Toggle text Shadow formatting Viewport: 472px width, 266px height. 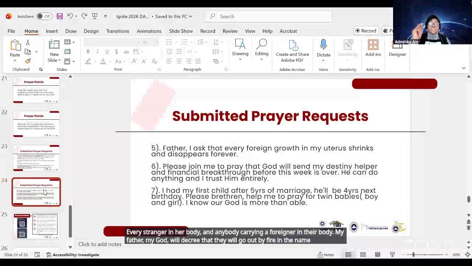pyautogui.click(x=117, y=51)
